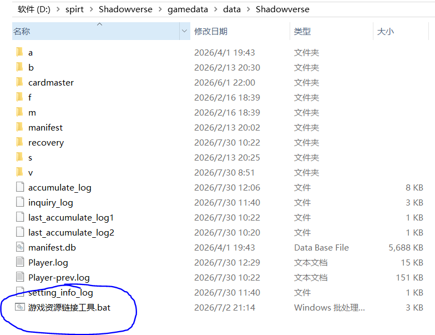The image size is (435, 335).
Task: Click the folder icon for "f"
Action: click(20, 97)
